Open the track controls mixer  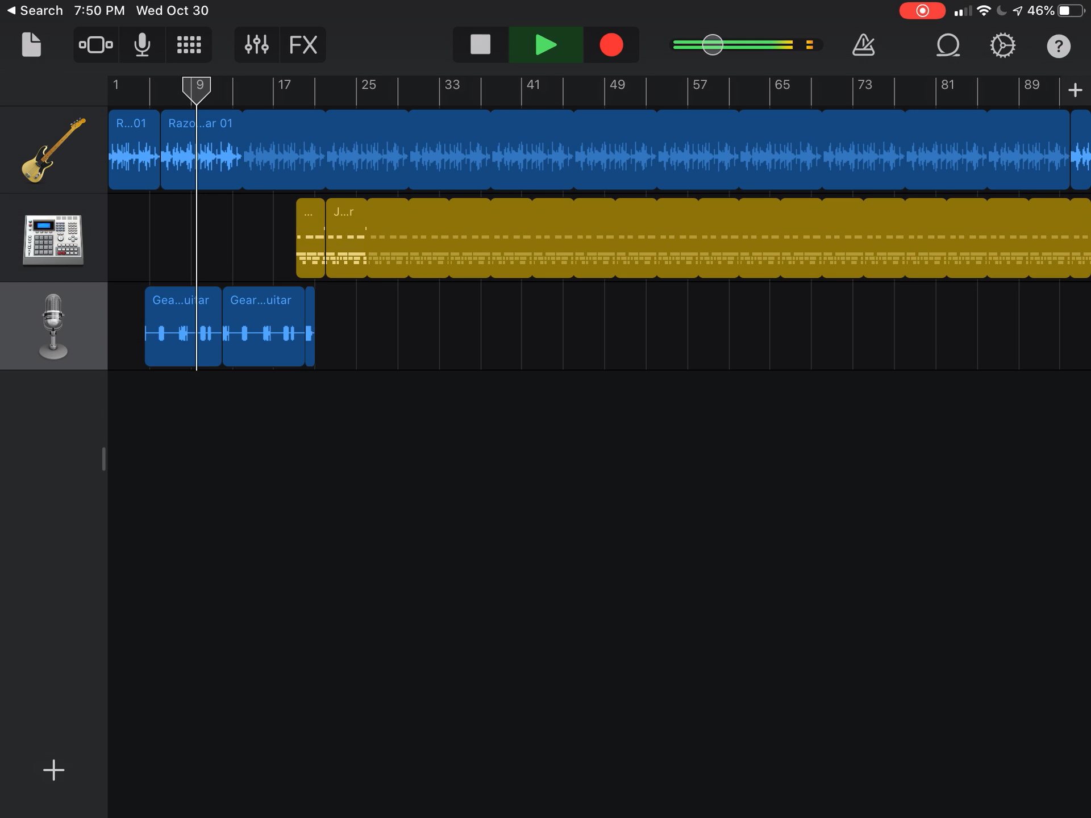[257, 45]
